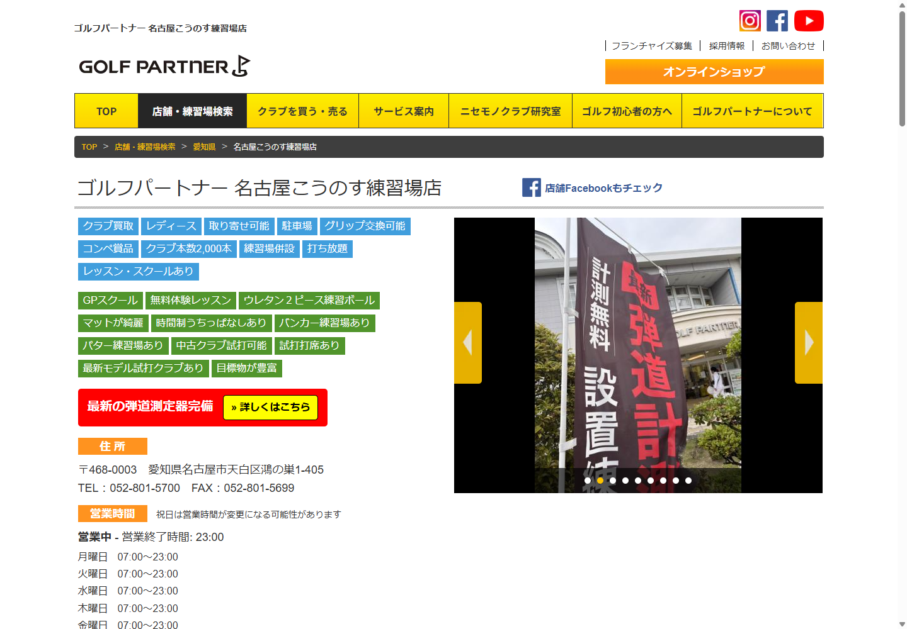This screenshot has width=907, height=629.
Task: Open the Instagram icon link
Action: 750,21
